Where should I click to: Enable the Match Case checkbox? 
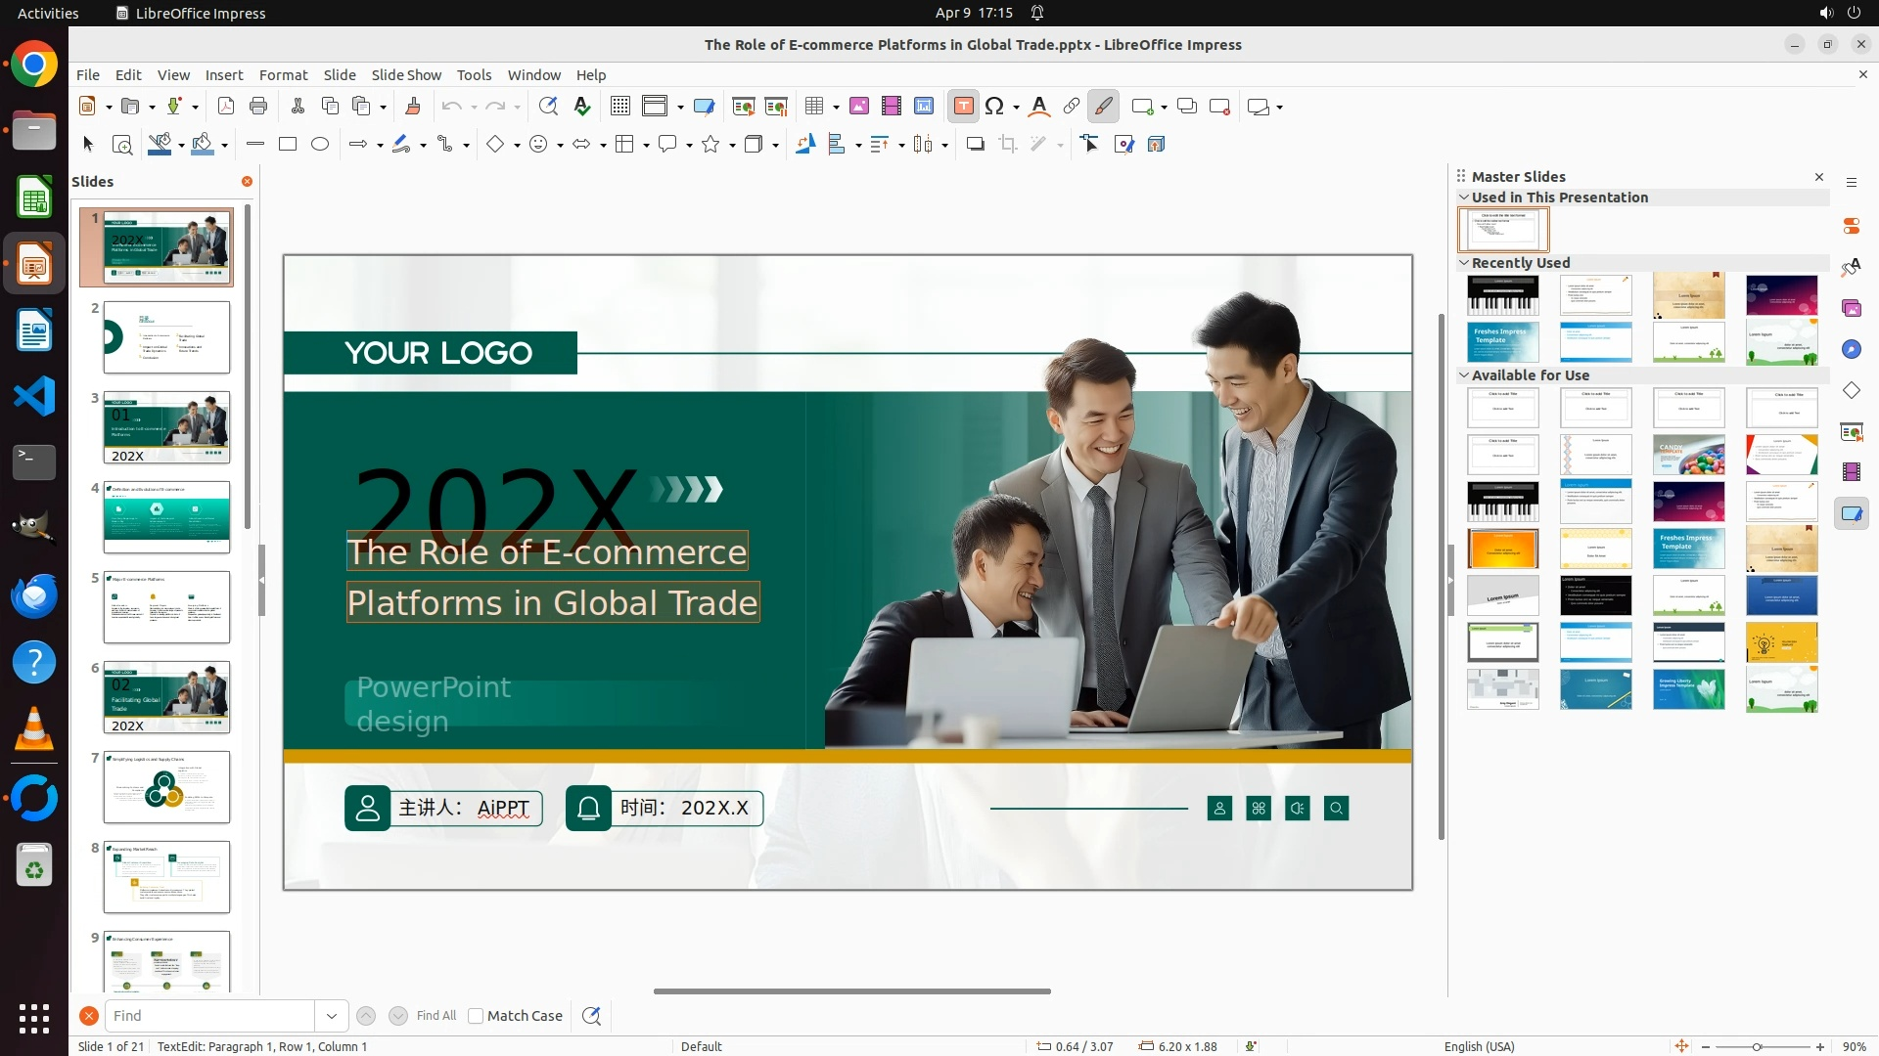coord(477,1016)
